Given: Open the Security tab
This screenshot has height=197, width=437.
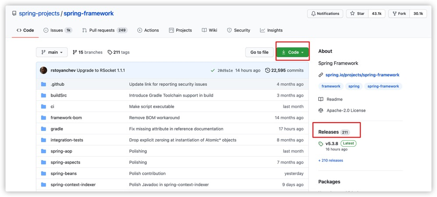Looking at the screenshot, I should point(238,30).
